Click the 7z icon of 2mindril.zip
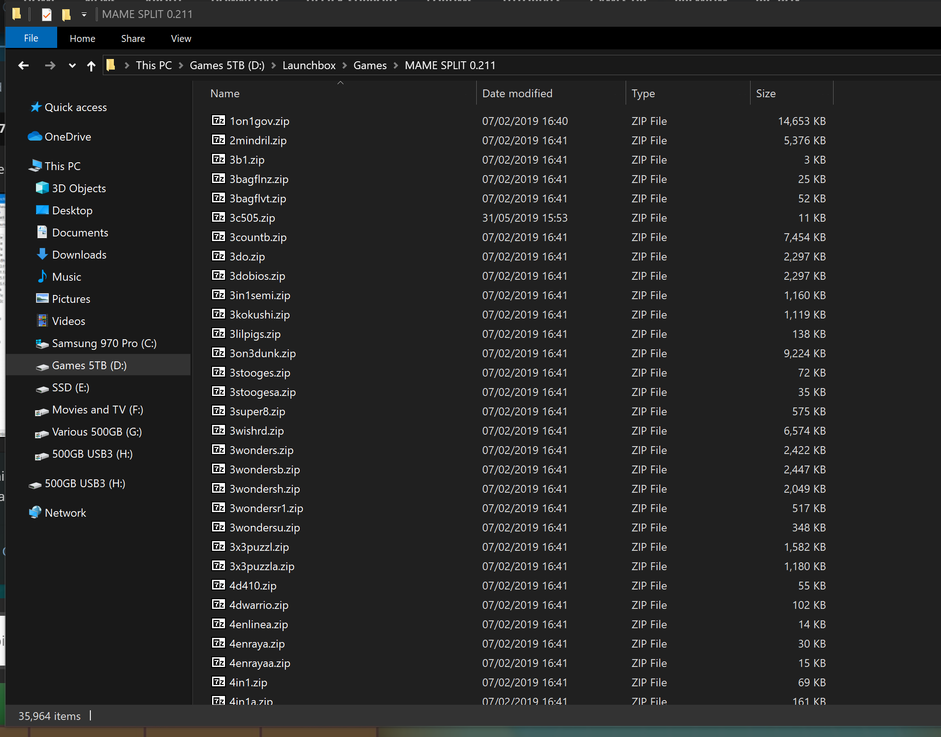Viewport: 941px width, 737px height. click(x=219, y=140)
